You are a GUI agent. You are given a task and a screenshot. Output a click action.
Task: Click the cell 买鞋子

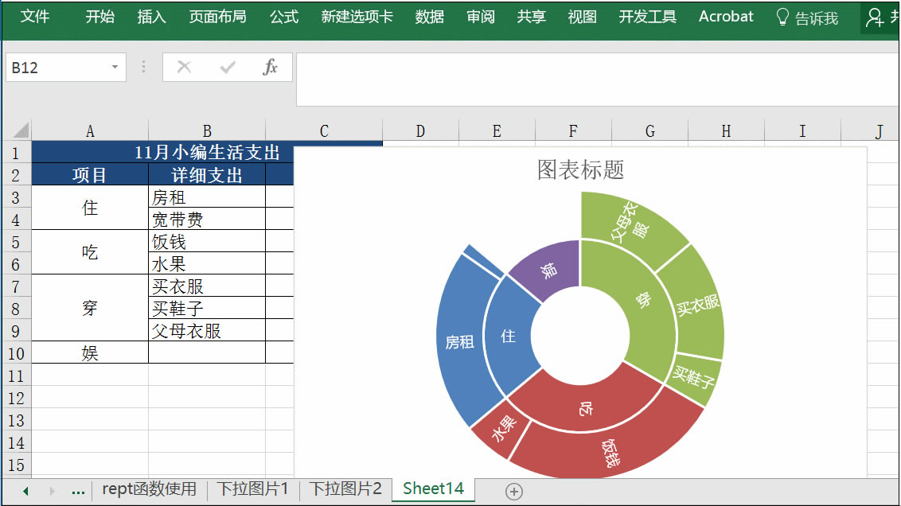click(207, 309)
